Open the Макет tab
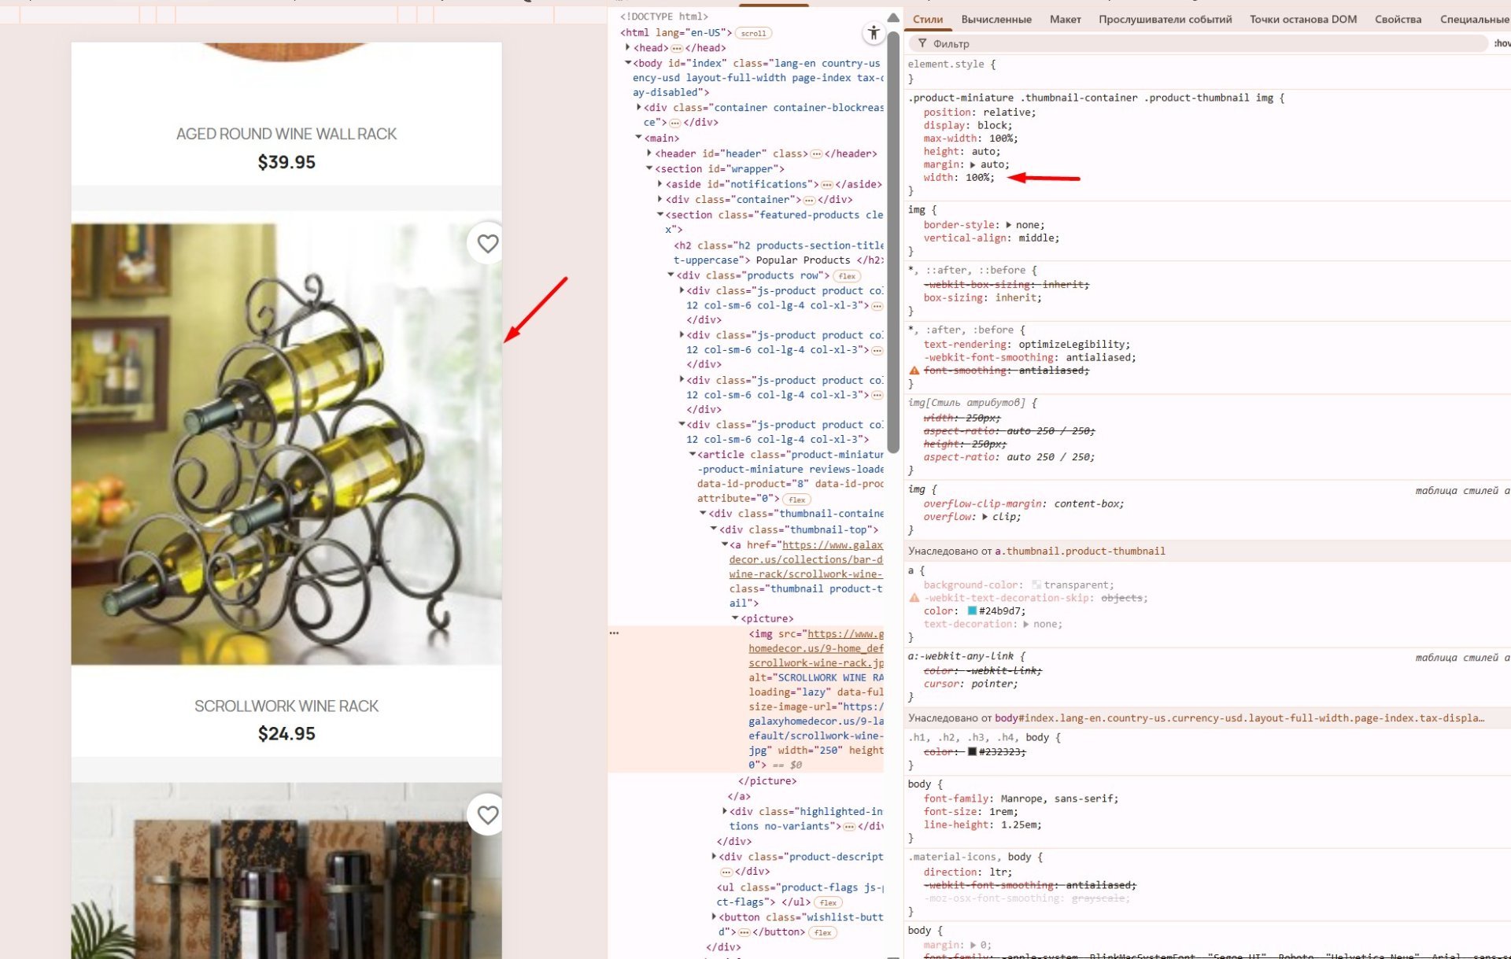The height and width of the screenshot is (959, 1511). point(1065,20)
